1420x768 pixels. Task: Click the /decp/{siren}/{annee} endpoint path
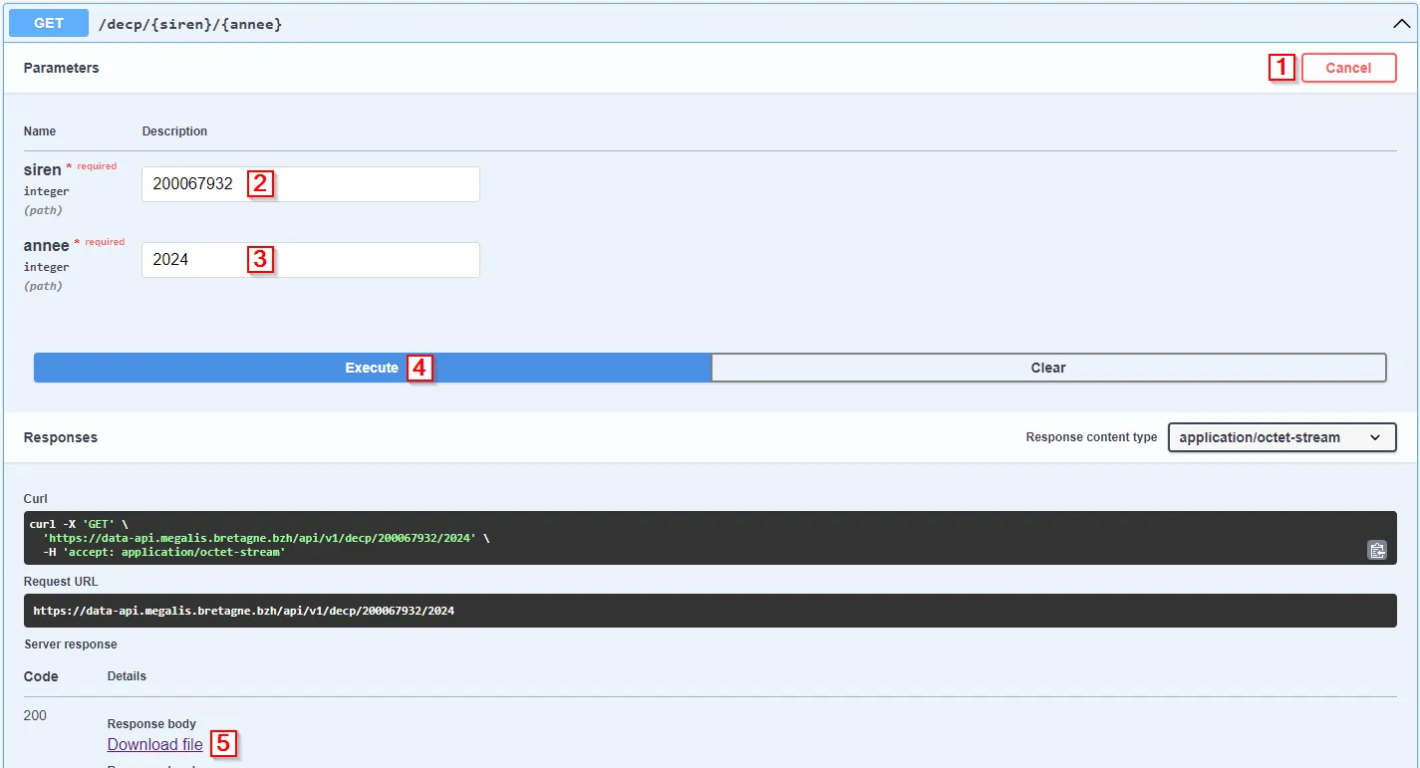[190, 24]
